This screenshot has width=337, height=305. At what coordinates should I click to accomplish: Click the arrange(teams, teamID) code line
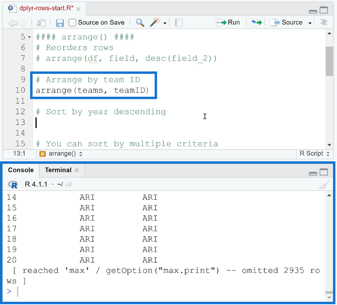[x=92, y=90]
